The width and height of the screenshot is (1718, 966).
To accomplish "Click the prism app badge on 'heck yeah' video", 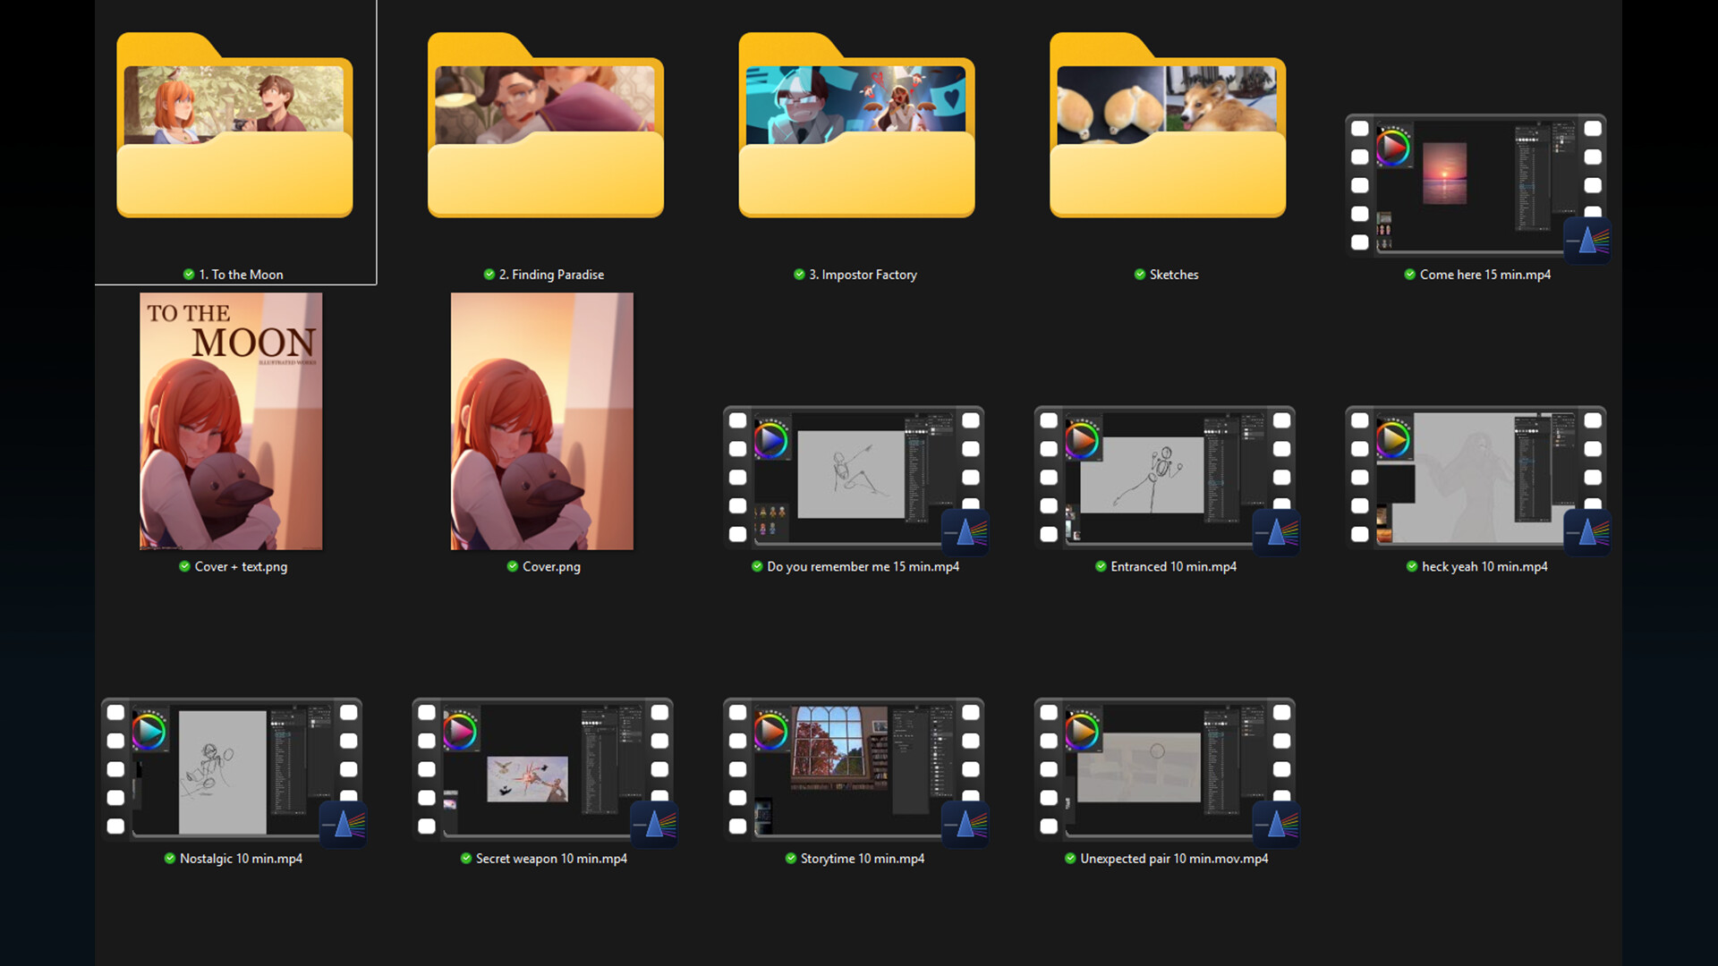I will 1587,532.
